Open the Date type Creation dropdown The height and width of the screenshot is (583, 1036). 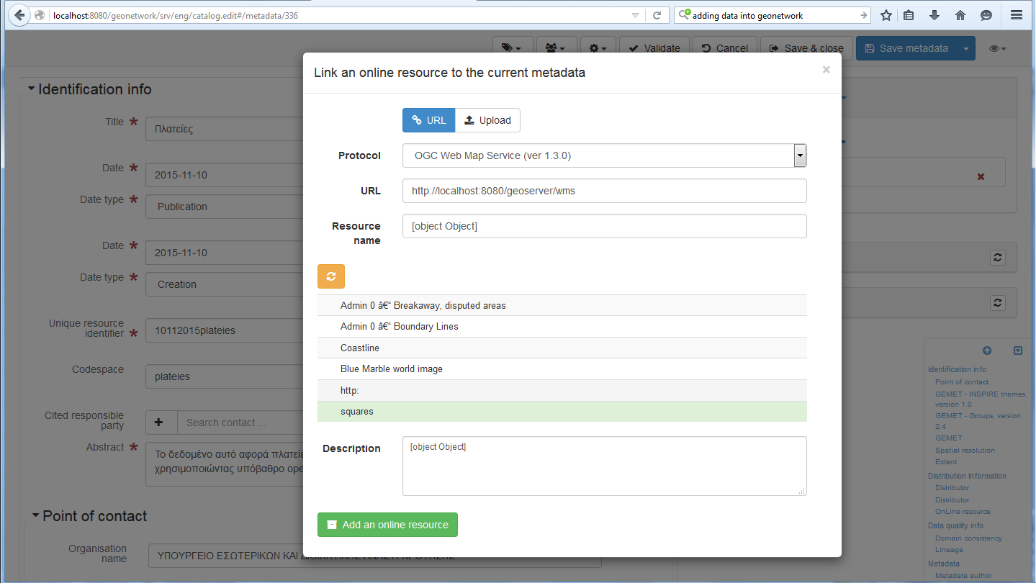click(225, 284)
